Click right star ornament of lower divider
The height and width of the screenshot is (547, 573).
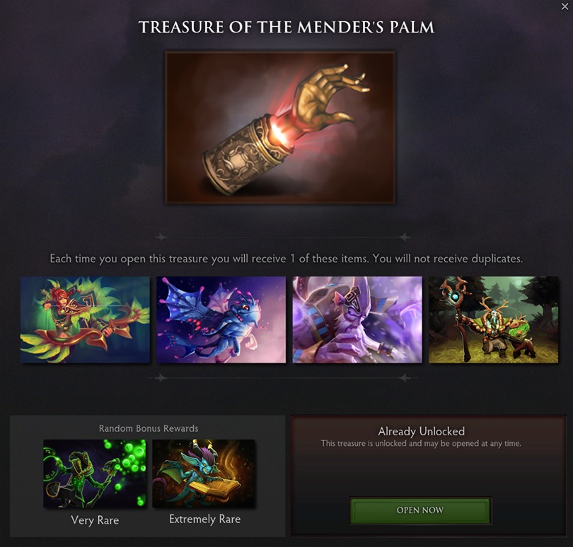(404, 377)
